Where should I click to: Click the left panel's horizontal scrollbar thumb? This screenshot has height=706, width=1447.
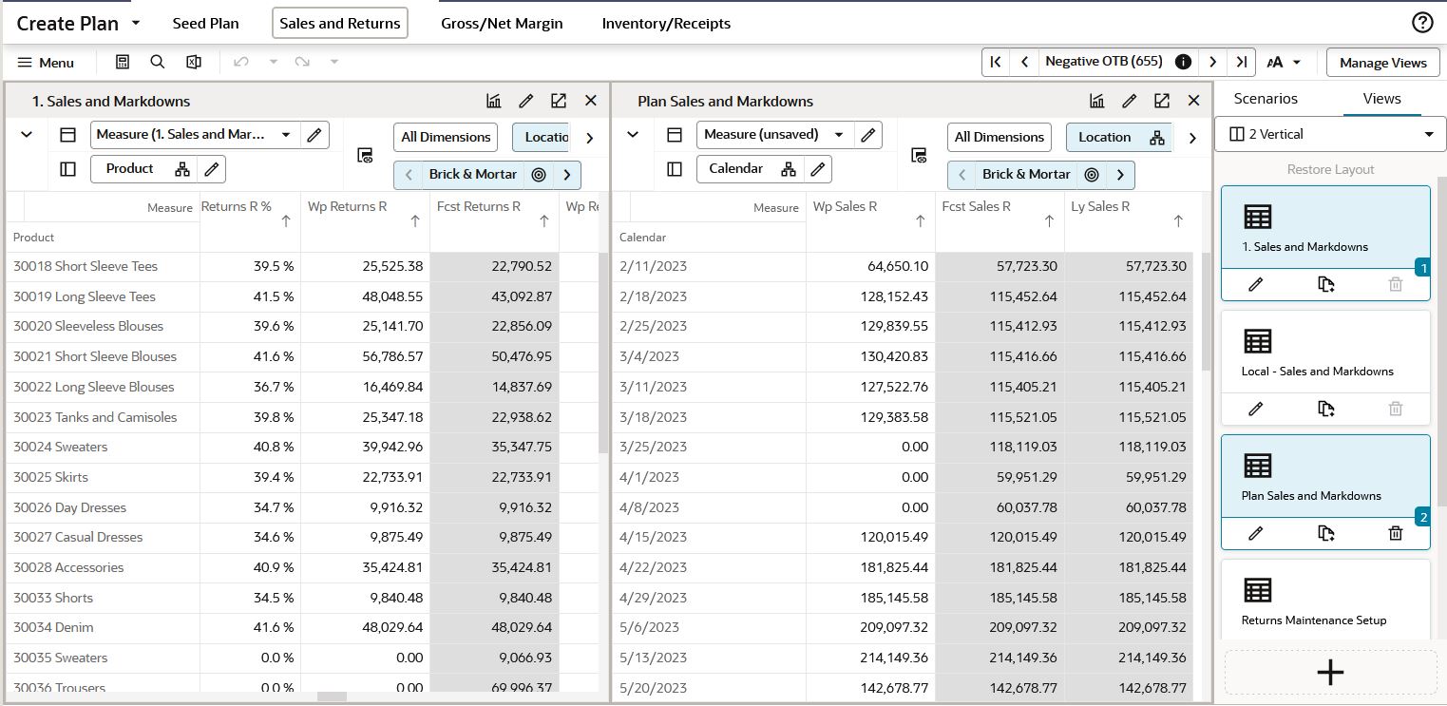(x=332, y=697)
